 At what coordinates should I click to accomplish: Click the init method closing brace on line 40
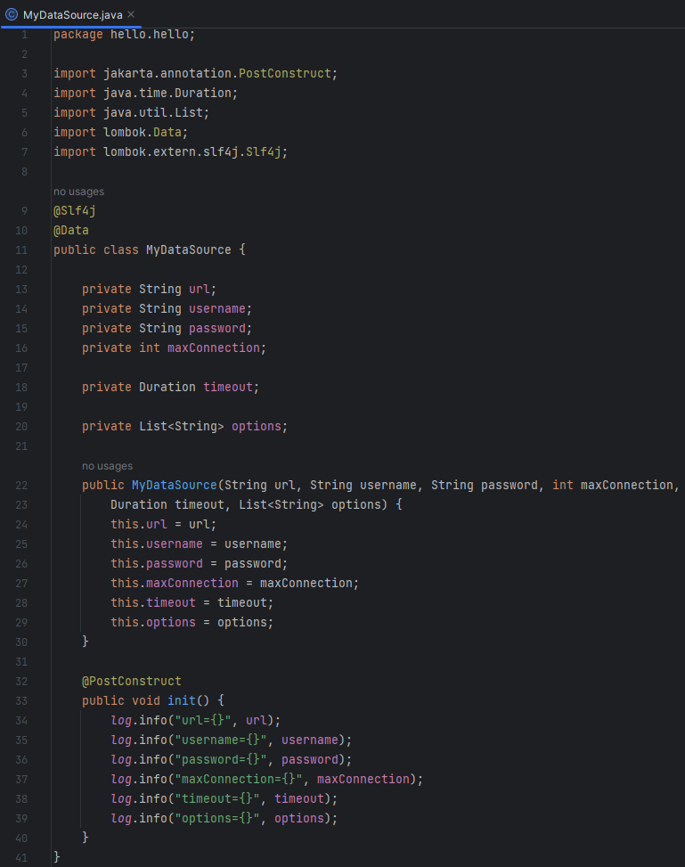(x=86, y=838)
